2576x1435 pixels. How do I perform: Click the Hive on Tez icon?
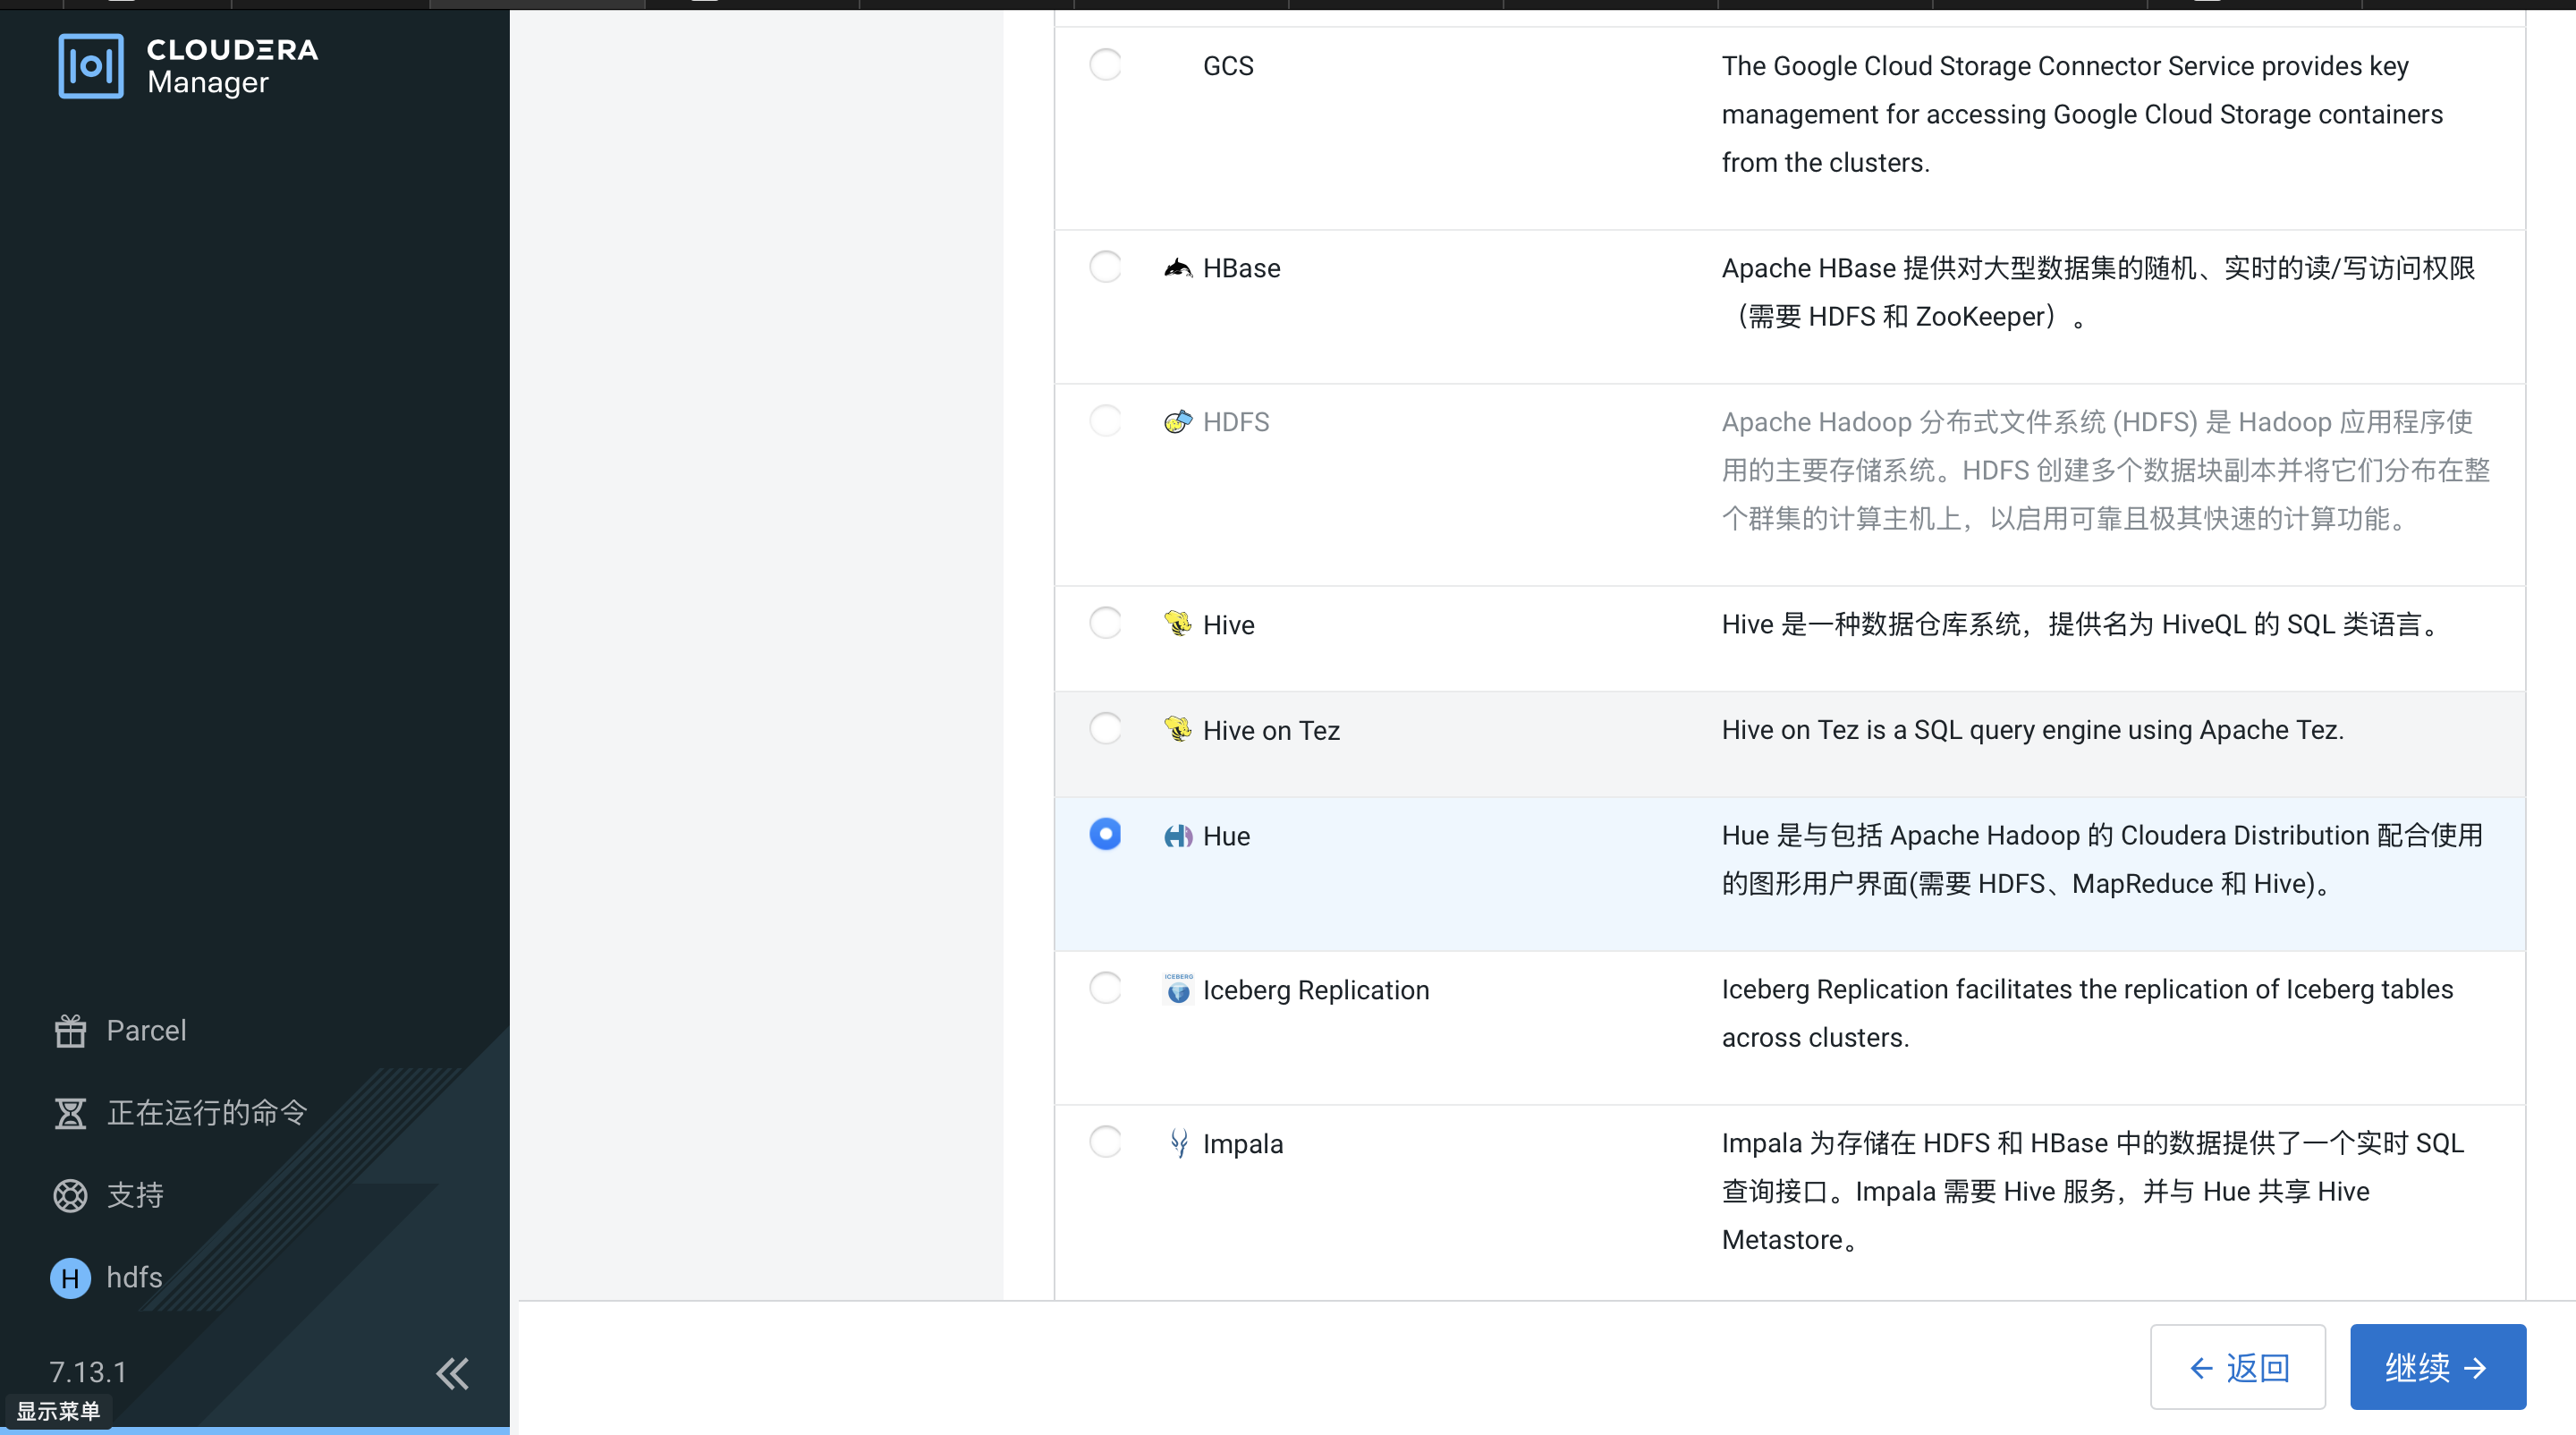coord(1178,730)
